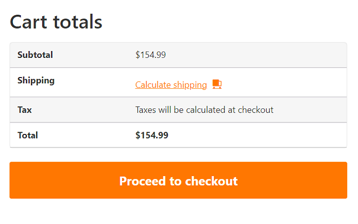358x224 pixels.
Task: Click the word "totals" in the heading
Action: click(77, 22)
